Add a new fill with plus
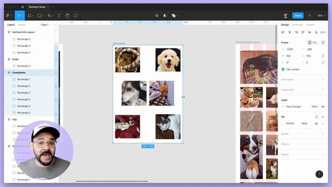 point(323,117)
